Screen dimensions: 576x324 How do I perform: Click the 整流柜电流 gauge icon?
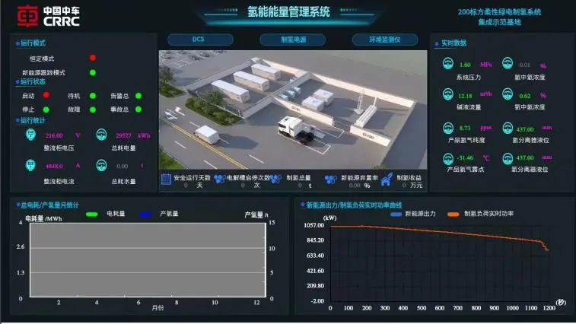30,165
